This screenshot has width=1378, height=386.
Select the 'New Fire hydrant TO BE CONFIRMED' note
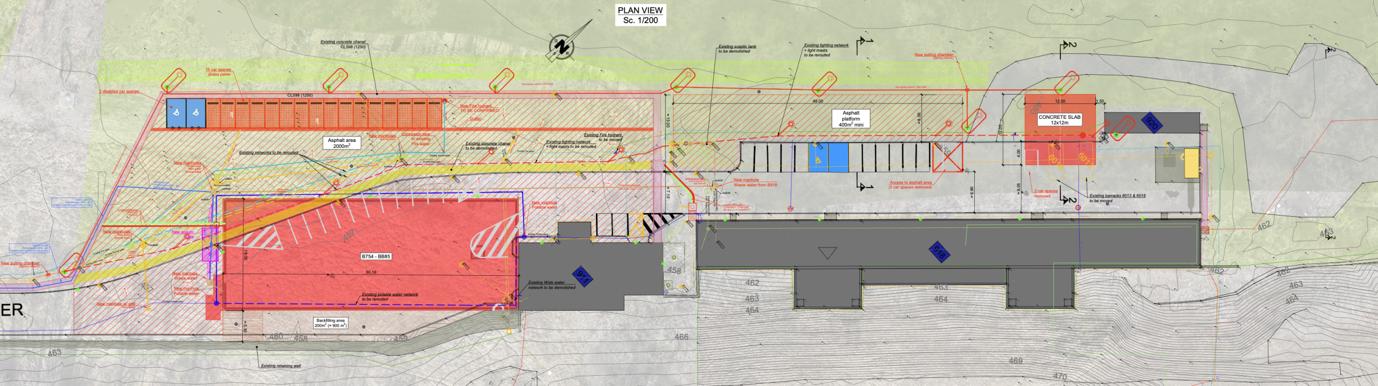tap(479, 109)
